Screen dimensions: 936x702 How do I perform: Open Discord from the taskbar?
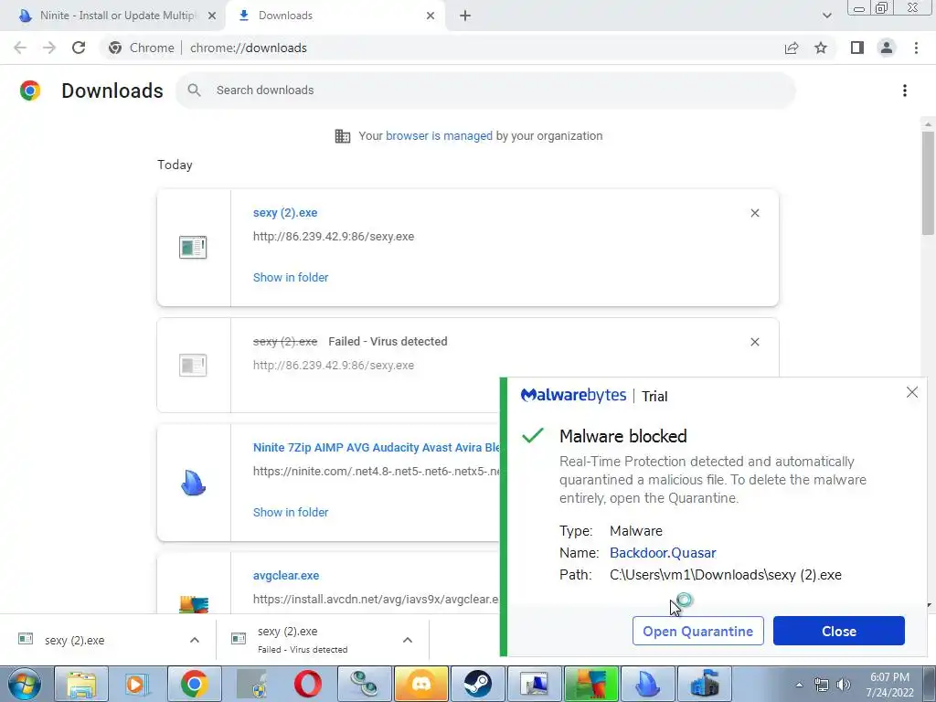(x=420, y=684)
